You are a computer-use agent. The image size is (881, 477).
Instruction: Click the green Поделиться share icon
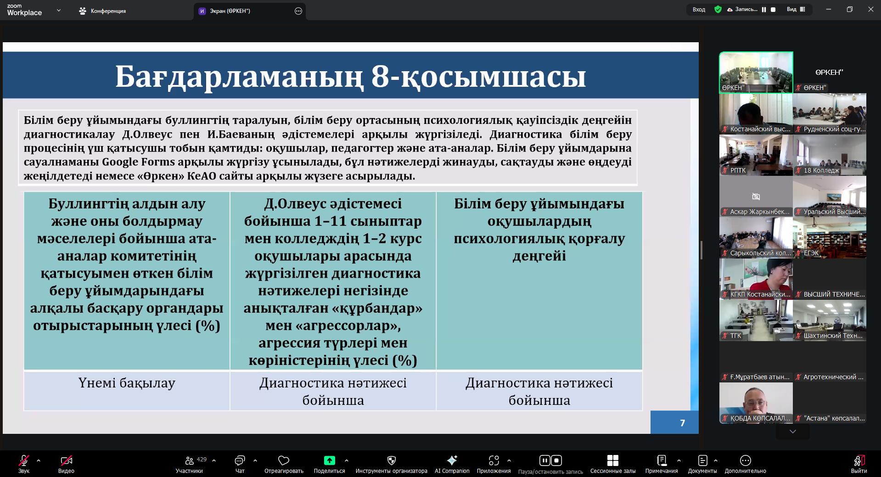329,460
